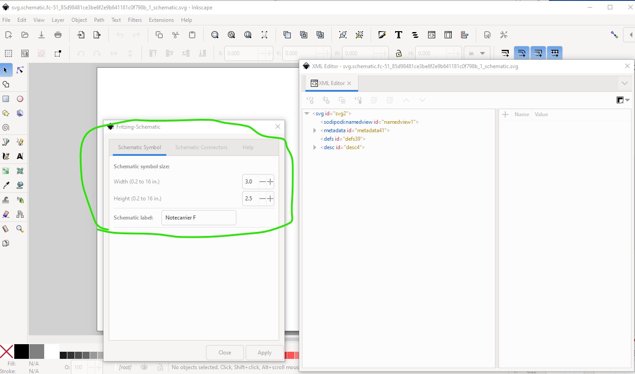Image resolution: width=635 pixels, height=374 pixels.
Task: Select the Star and polygon tool
Action: (x=6, y=113)
